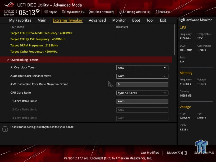Screen dimensions: 216x162
Task: Click the 12/17/2016 Saturday date
Action: 10,13
